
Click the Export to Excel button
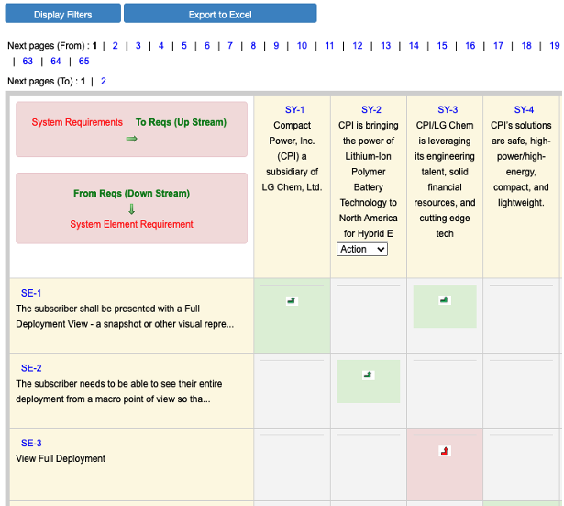(x=220, y=14)
